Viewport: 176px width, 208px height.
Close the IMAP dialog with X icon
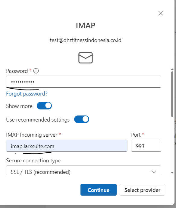[x=161, y=13]
